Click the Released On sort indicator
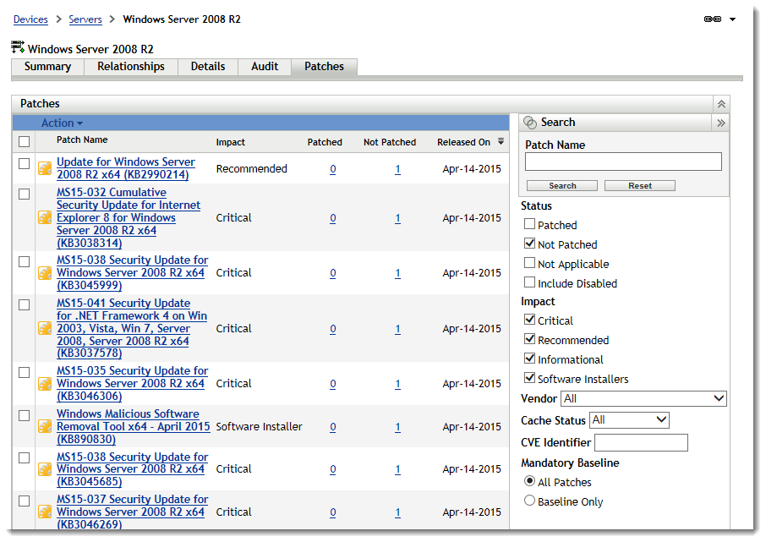 point(501,140)
